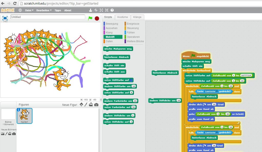262x152 pixels.
Task: Click the red stop sign button
Action: pyautogui.click(x=97, y=18)
